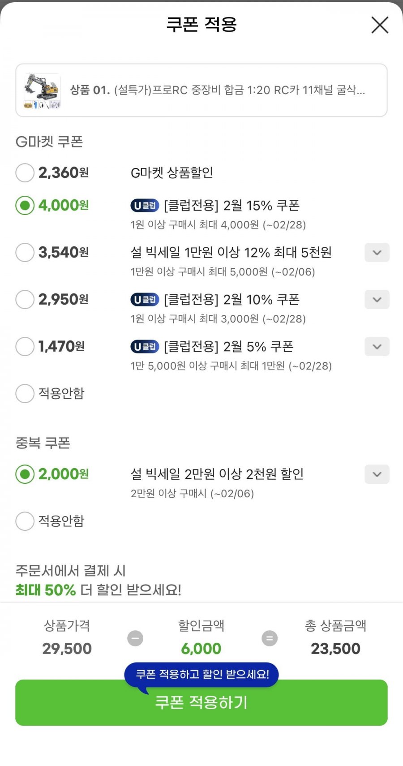Image resolution: width=403 pixels, height=766 pixels.
Task: Tap the U클럽 badge on 5% coupon
Action: (x=145, y=347)
